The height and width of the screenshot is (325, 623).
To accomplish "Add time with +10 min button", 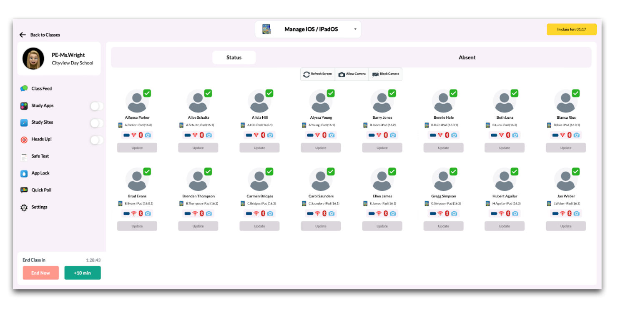I will tap(83, 273).
